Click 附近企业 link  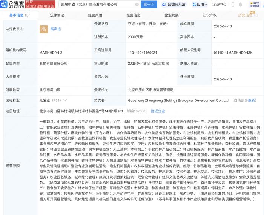coord(158,111)
